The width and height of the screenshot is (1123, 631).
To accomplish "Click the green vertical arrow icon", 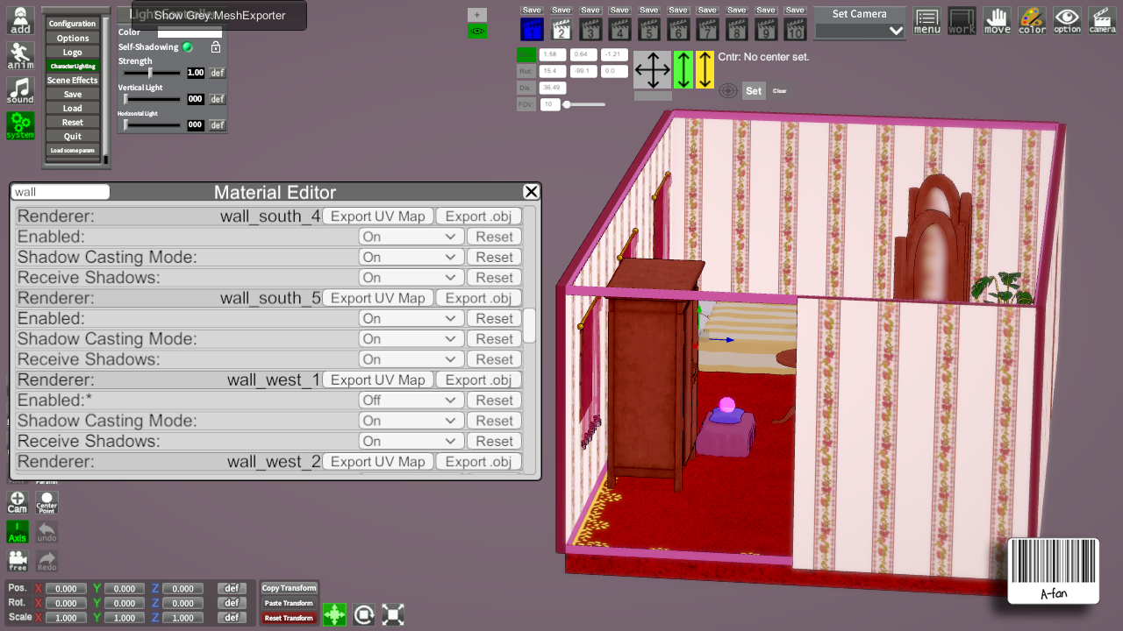I will pos(683,69).
